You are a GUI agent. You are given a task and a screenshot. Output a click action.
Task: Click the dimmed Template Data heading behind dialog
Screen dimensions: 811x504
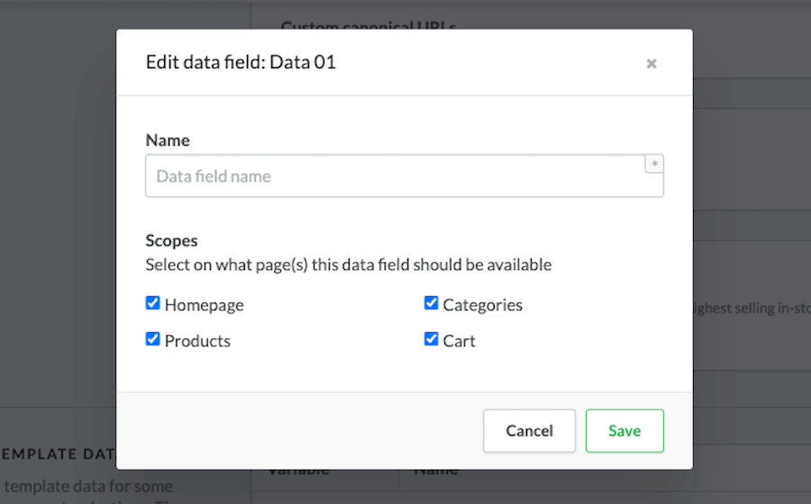click(x=58, y=454)
